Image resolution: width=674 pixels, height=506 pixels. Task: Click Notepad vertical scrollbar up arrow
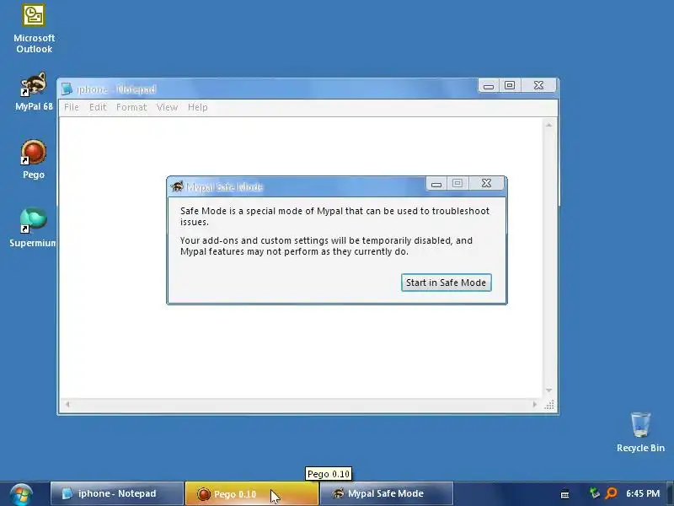point(549,125)
